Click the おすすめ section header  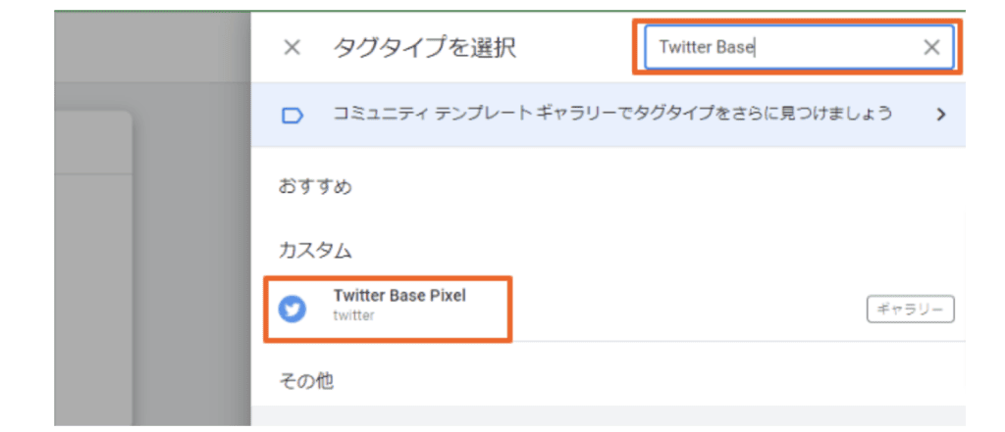coord(315,187)
